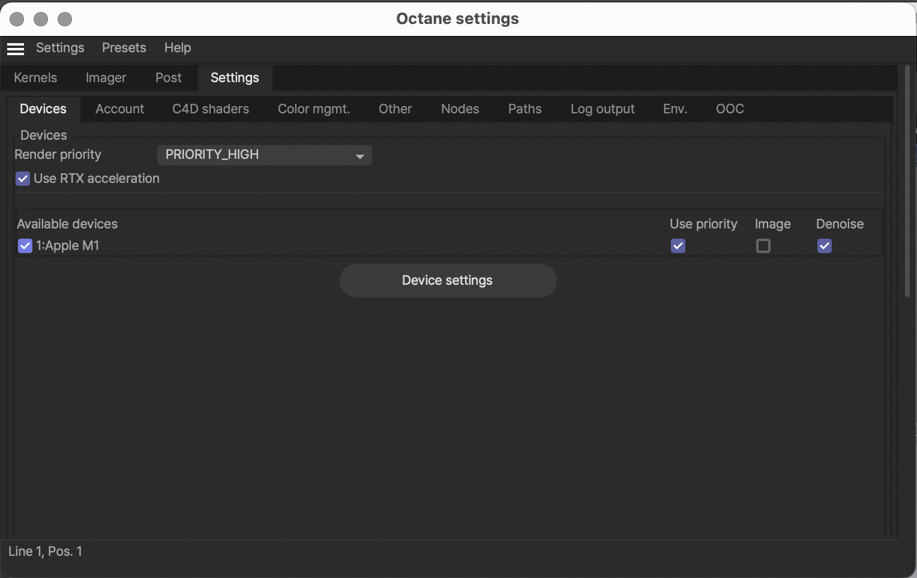The height and width of the screenshot is (578, 917).
Task: Open the Settings menu
Action: pyautogui.click(x=60, y=48)
